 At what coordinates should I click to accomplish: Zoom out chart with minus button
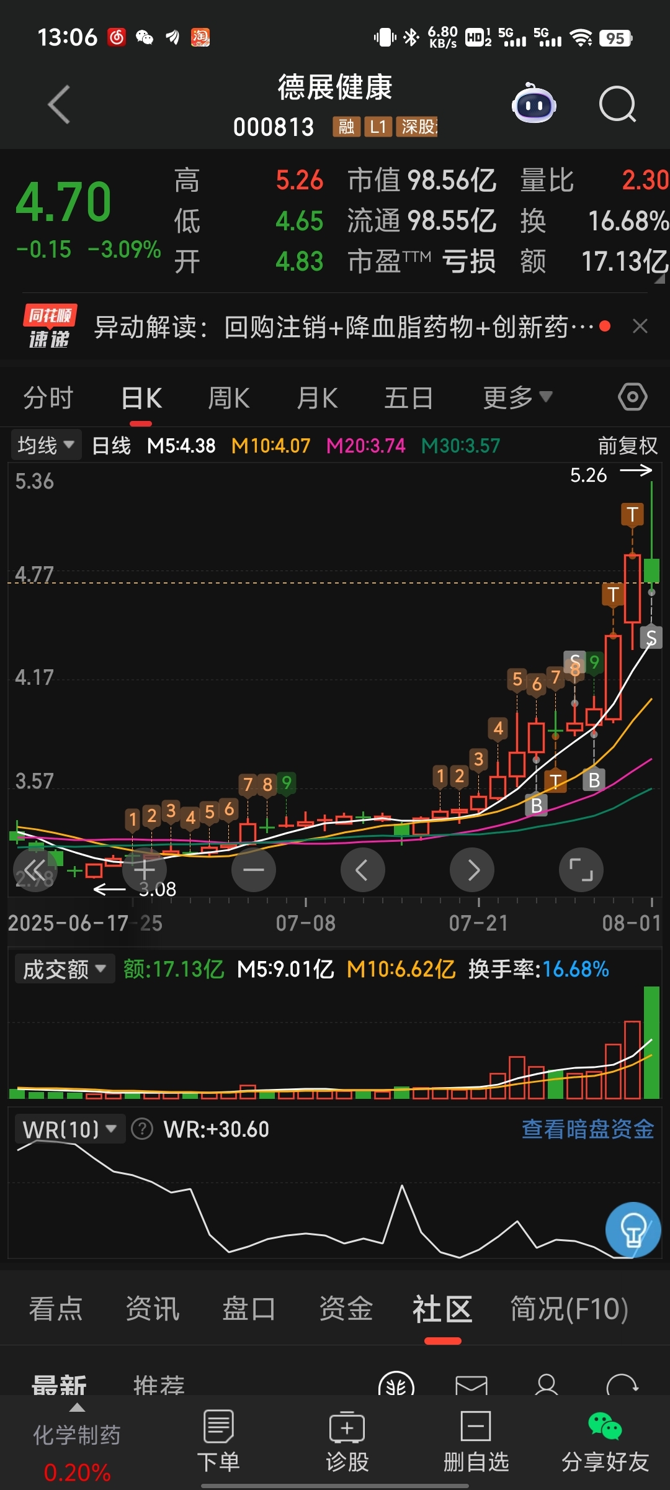pyautogui.click(x=254, y=870)
